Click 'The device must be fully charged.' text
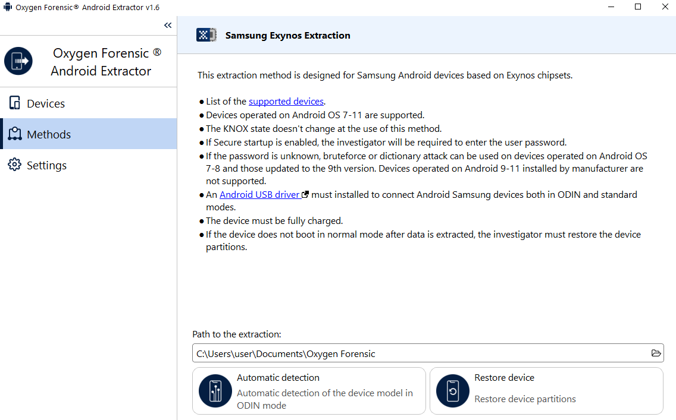Image resolution: width=676 pixels, height=420 pixels. point(274,221)
